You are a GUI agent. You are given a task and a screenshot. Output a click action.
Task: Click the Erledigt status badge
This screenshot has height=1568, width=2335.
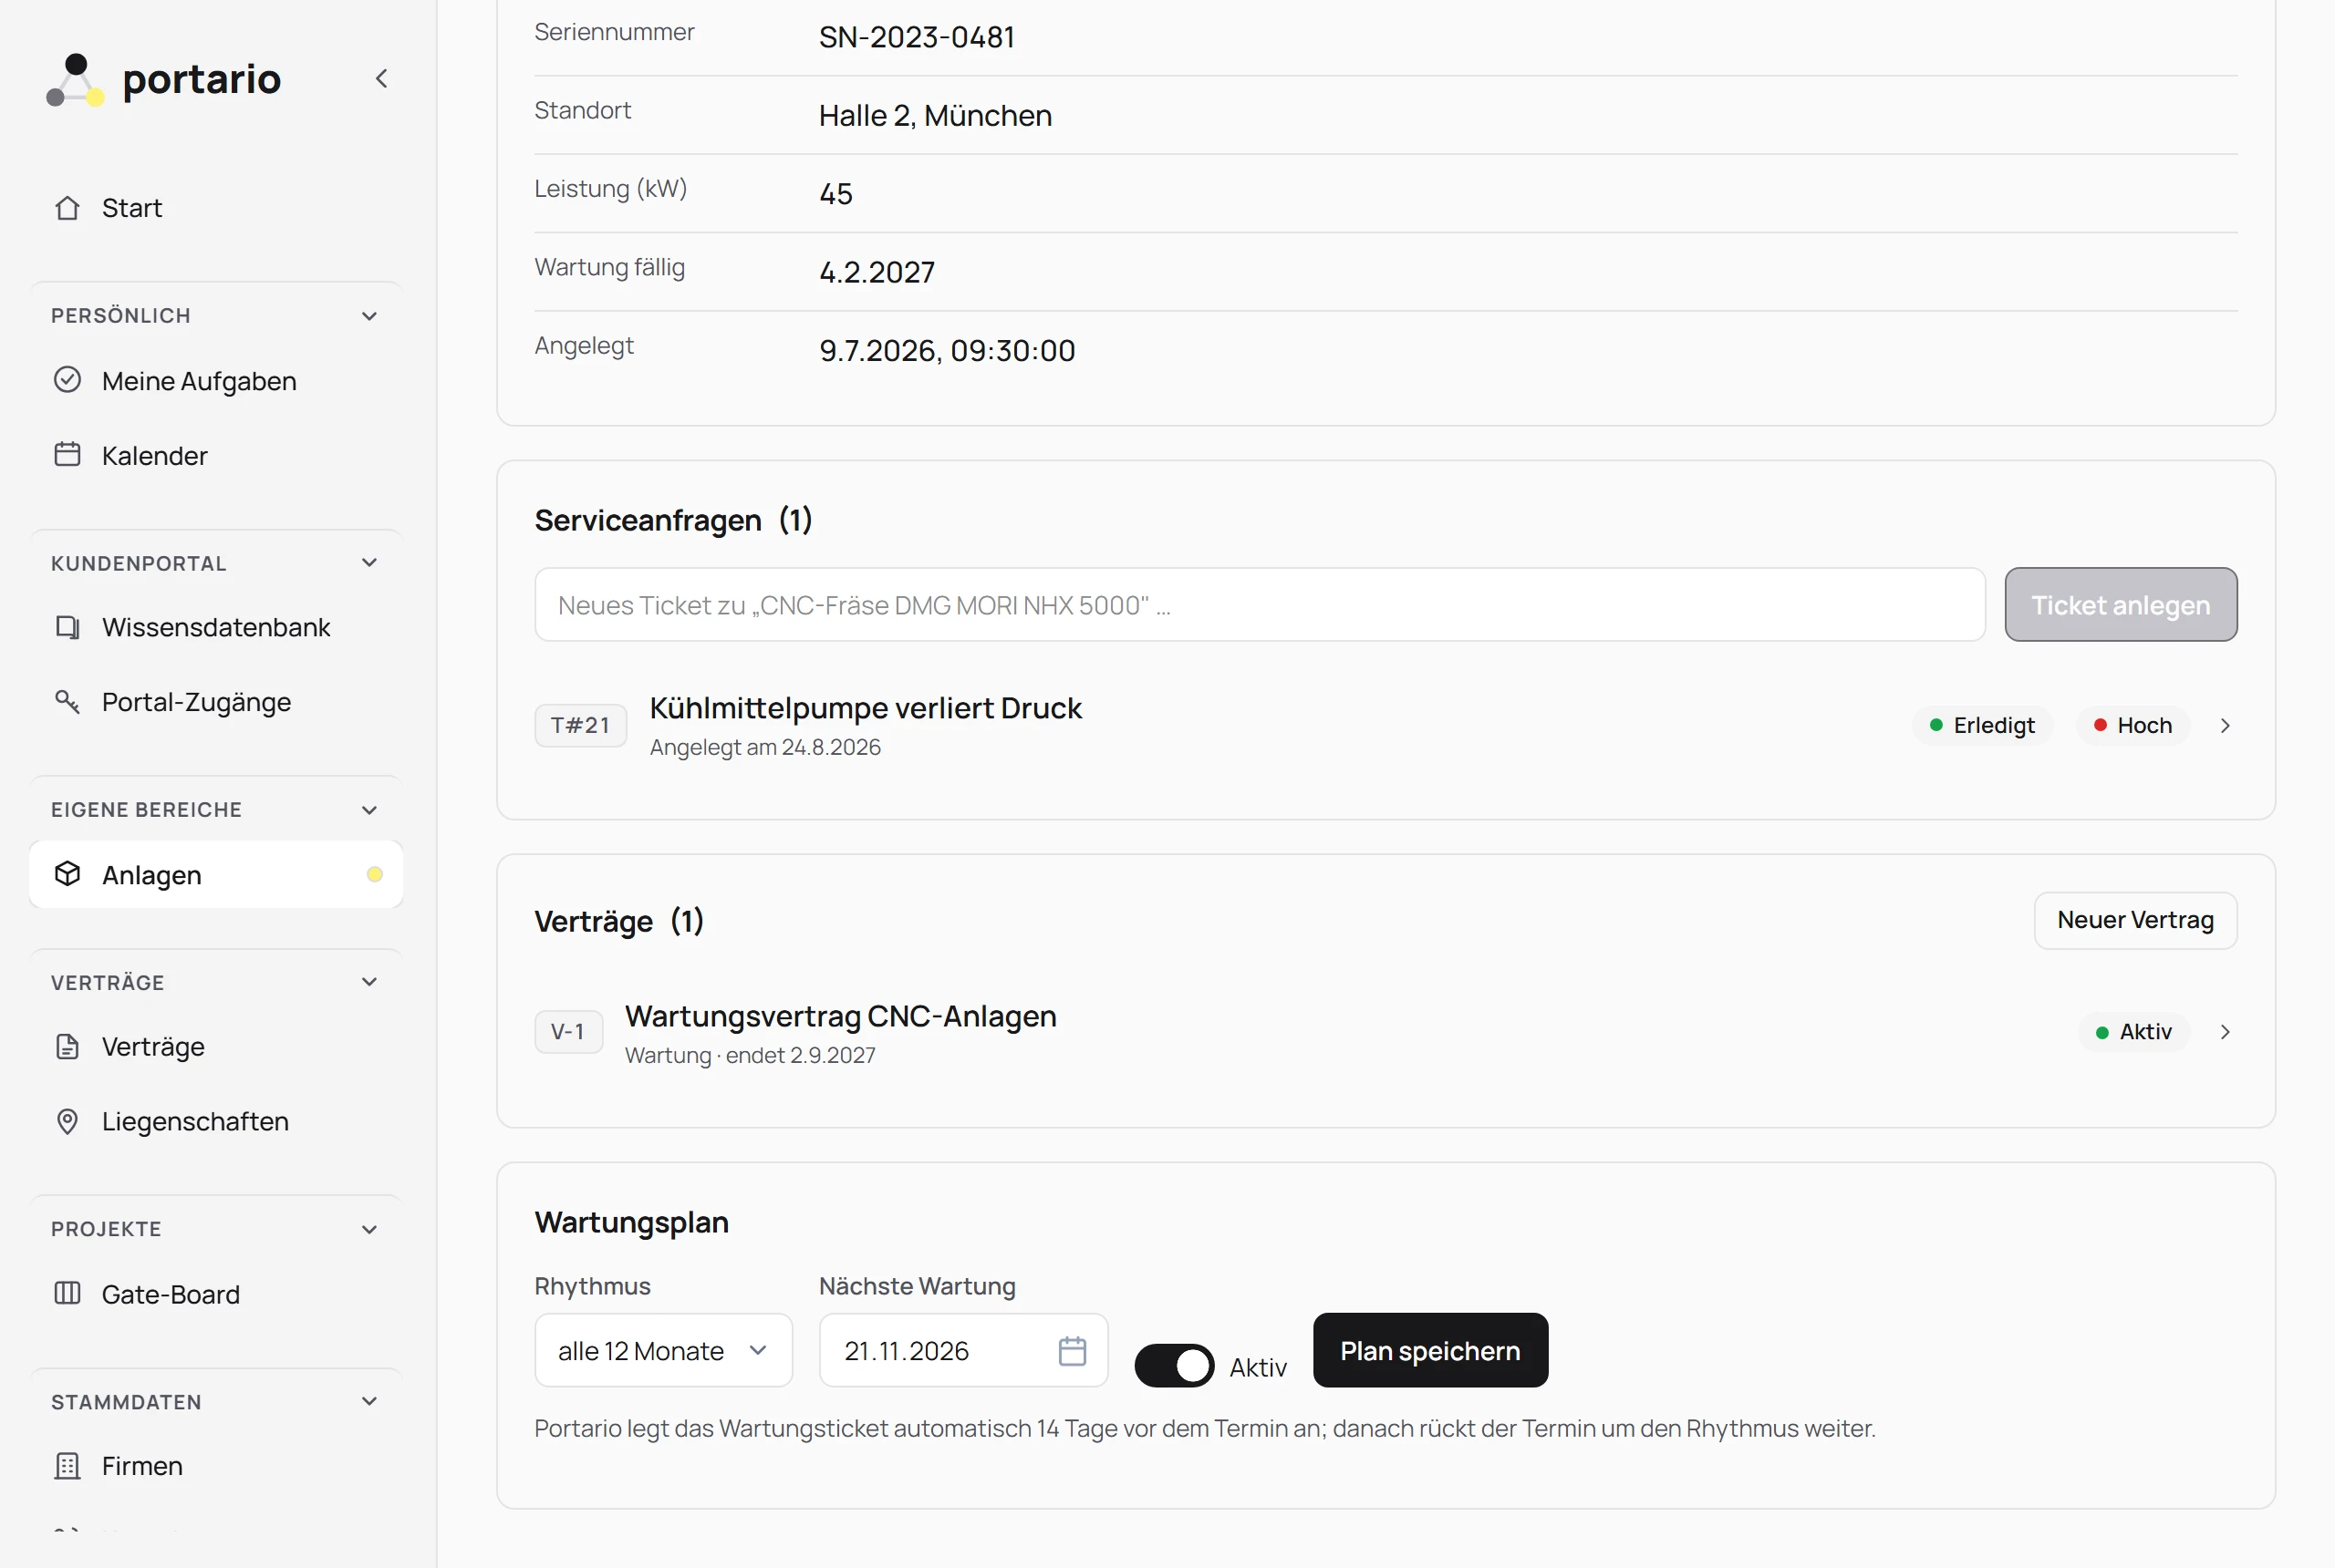(1982, 725)
